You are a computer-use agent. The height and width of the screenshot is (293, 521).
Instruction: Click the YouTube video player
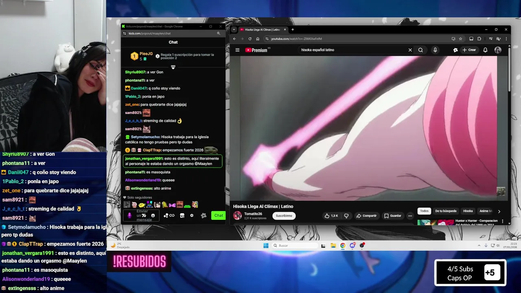point(368,128)
